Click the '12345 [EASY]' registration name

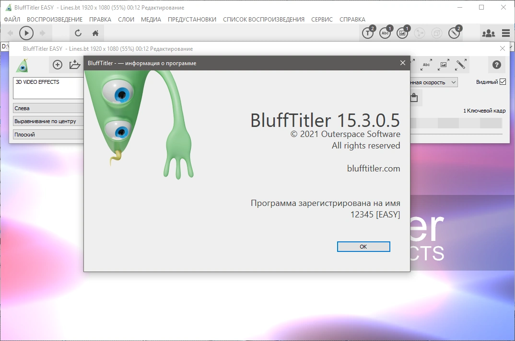coord(375,214)
